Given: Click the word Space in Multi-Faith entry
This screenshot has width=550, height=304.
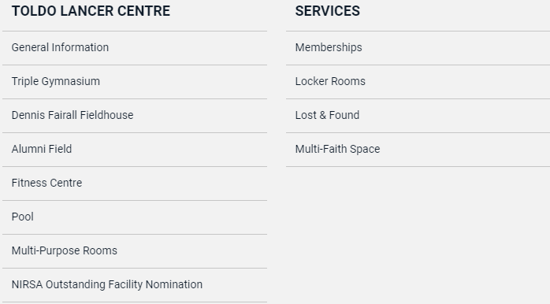Looking at the screenshot, I should [x=365, y=150].
